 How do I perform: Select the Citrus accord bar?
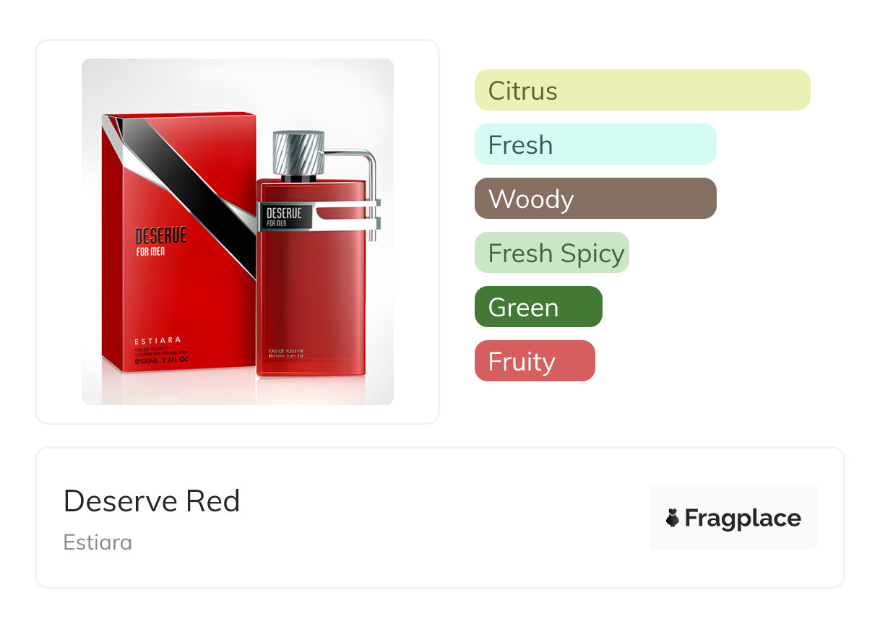click(642, 90)
